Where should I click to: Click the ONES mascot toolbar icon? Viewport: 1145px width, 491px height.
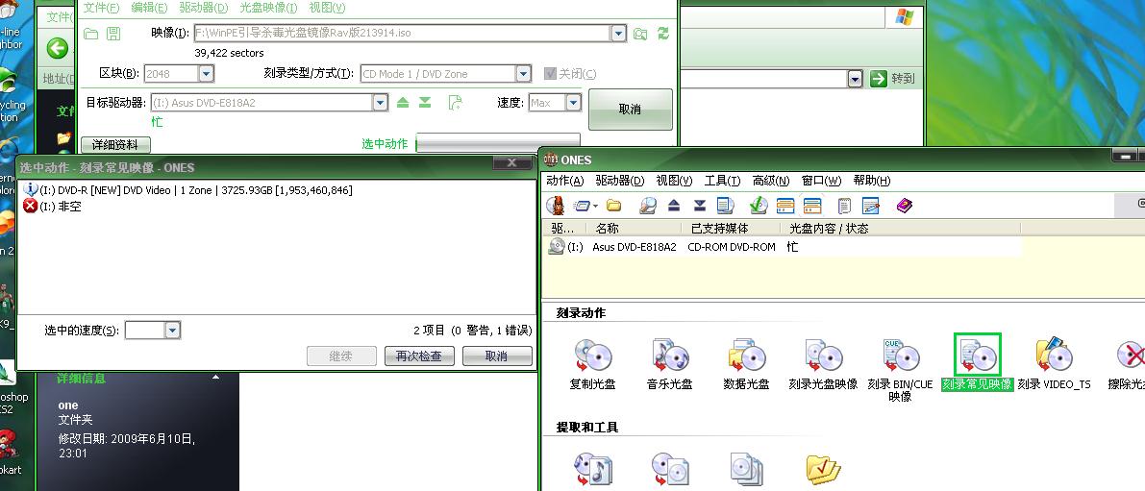(x=558, y=206)
